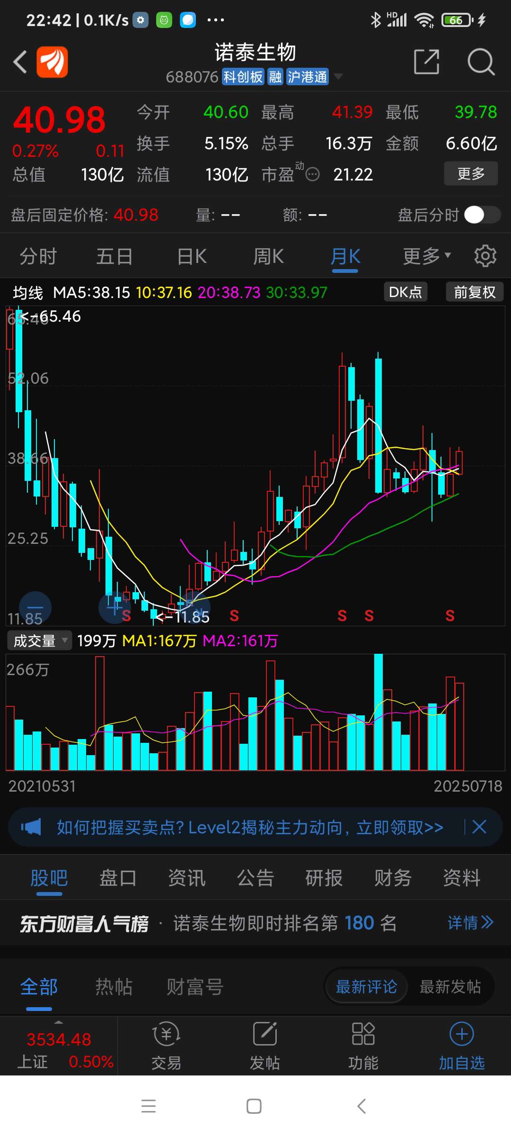Tap the MA5:38.15 indicator value
Viewport: 511px width, 1137px height.
click(91, 292)
